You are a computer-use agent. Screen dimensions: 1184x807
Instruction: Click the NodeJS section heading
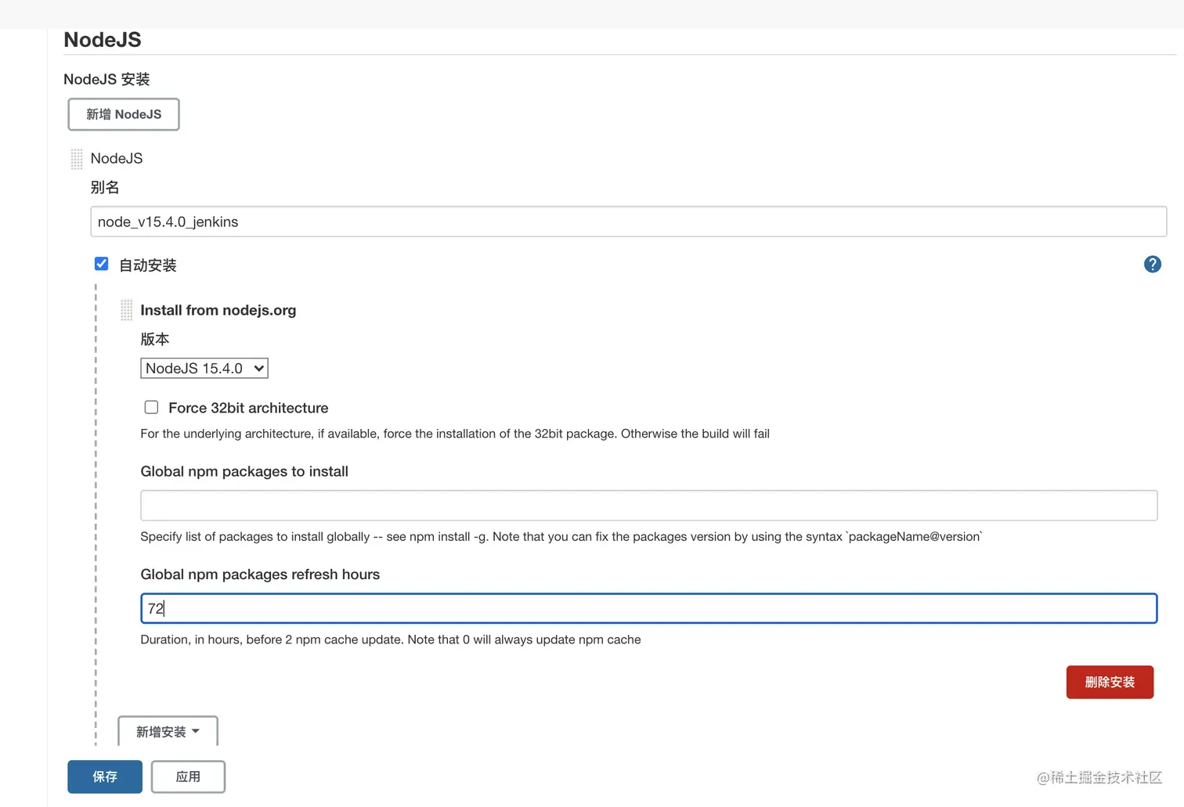click(103, 40)
